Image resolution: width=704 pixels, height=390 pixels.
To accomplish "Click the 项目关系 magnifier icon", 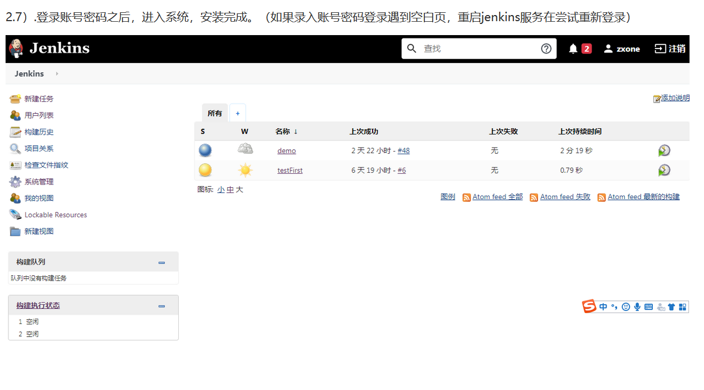I will [x=15, y=148].
